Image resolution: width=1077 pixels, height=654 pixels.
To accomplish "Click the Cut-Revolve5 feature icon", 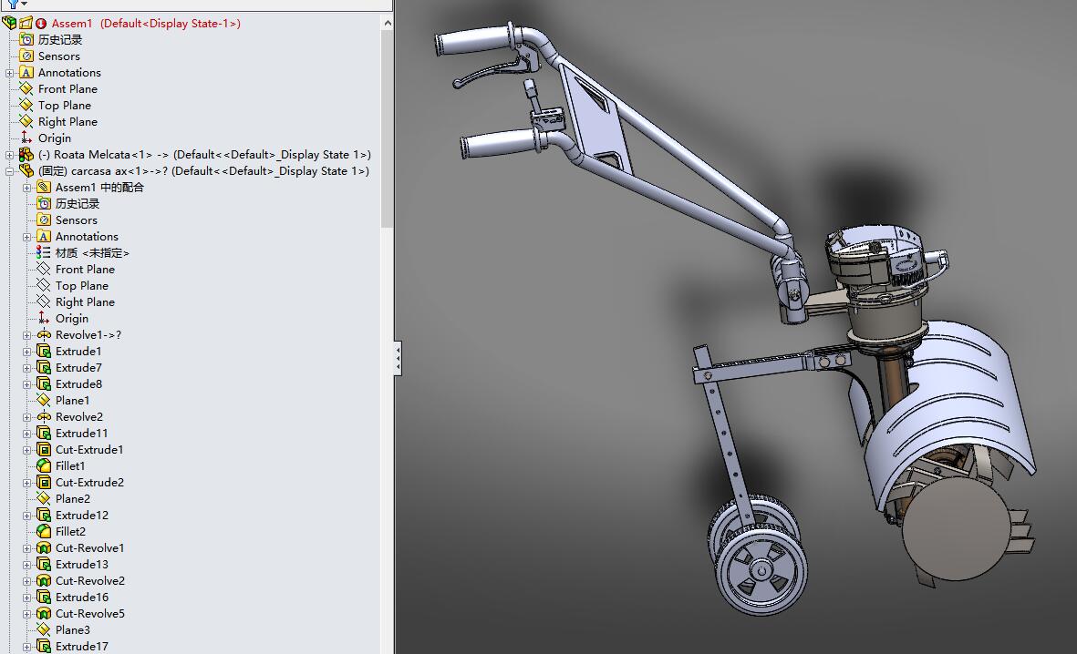I will coord(43,614).
